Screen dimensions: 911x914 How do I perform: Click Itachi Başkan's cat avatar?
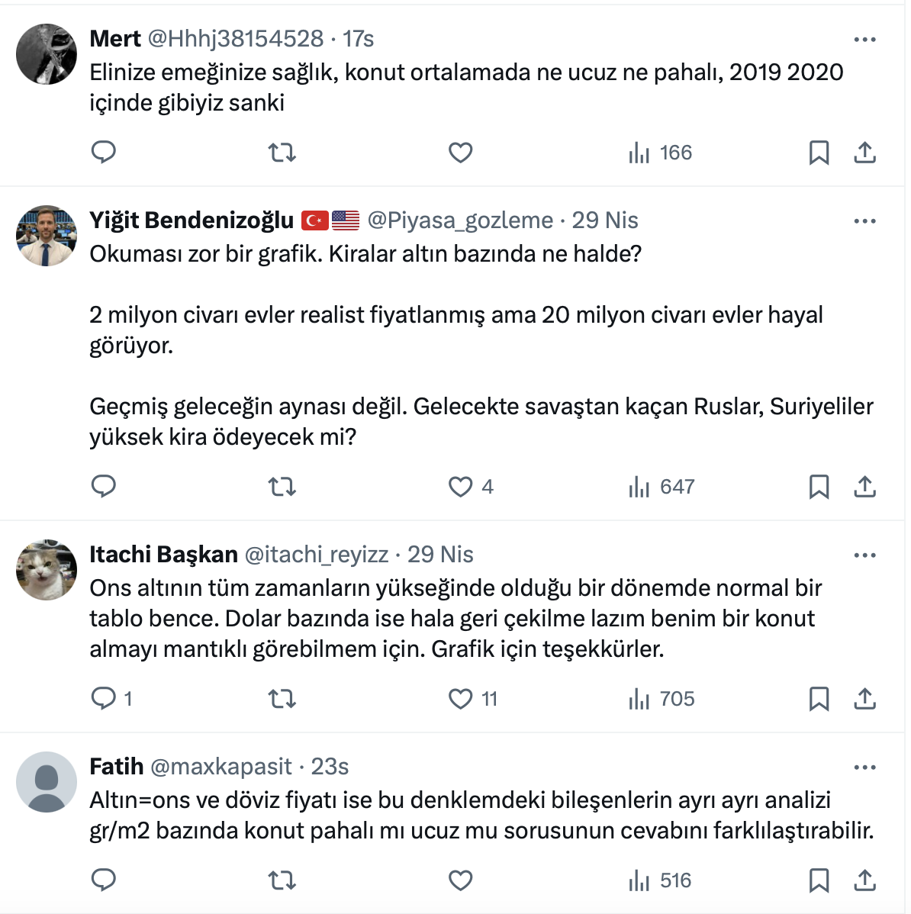coord(47,569)
